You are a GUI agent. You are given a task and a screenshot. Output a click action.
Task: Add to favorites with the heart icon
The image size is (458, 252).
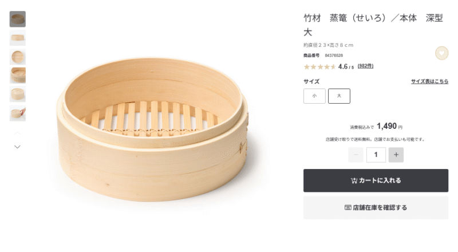pos(441,53)
